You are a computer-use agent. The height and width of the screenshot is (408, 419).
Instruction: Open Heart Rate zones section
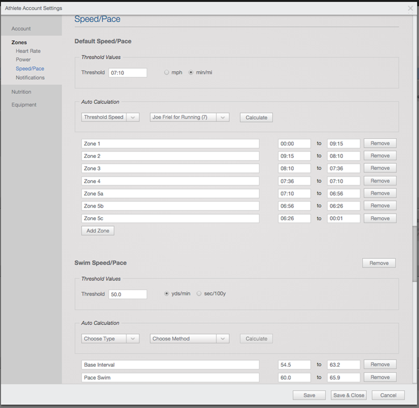[x=28, y=51]
